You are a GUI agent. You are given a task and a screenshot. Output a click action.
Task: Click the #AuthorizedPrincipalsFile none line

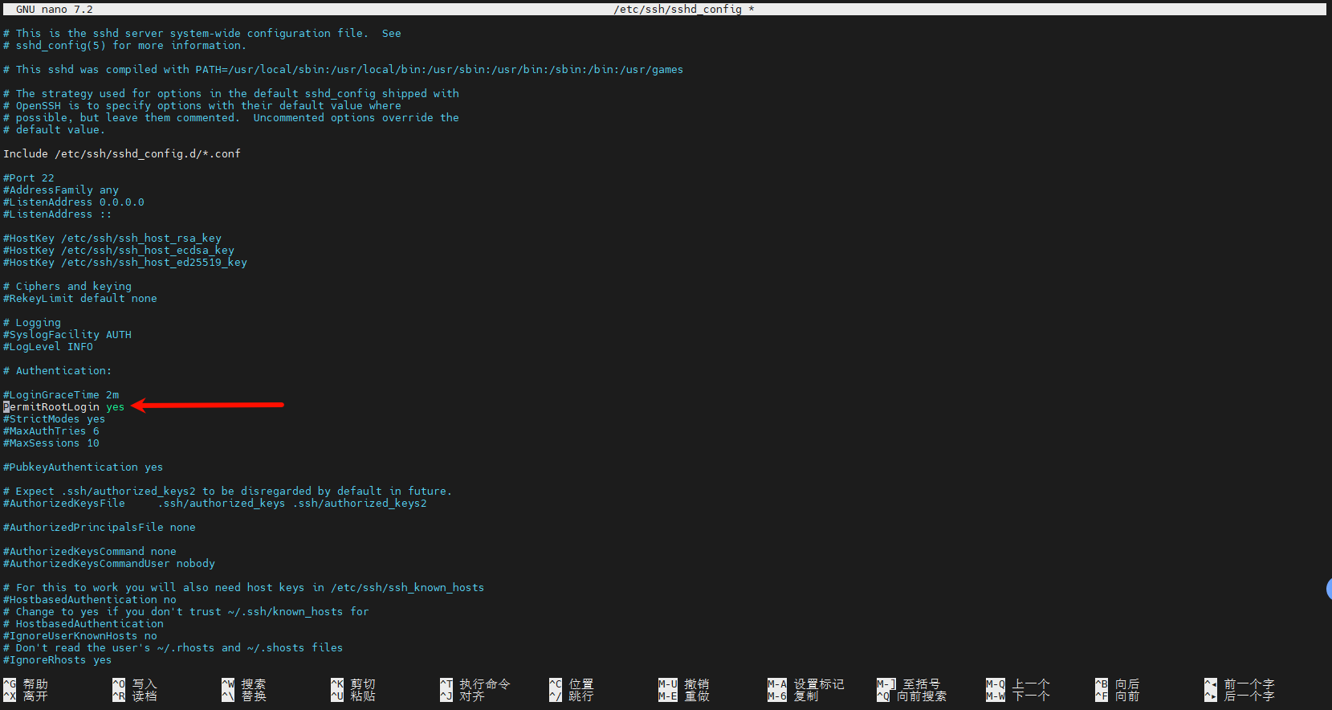coord(100,528)
